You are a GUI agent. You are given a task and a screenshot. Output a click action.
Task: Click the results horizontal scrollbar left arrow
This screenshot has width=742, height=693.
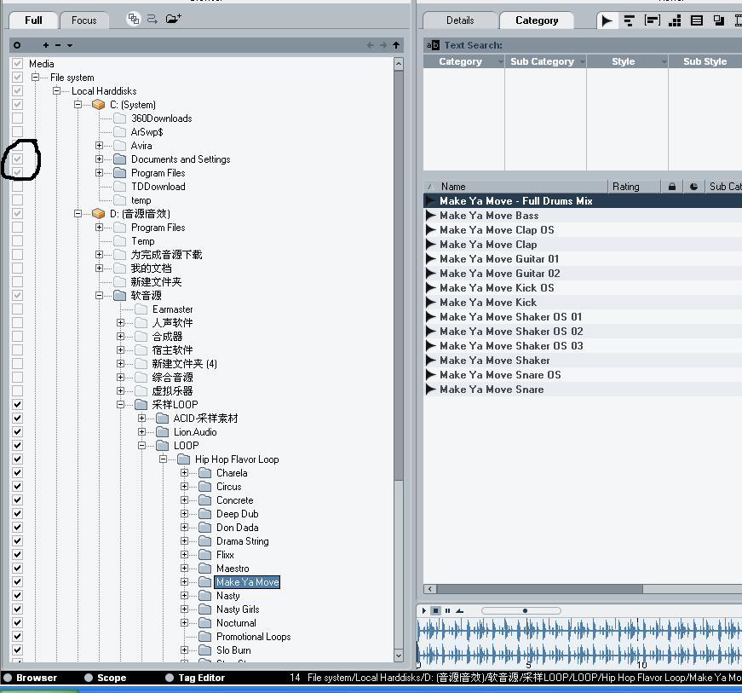click(429, 589)
